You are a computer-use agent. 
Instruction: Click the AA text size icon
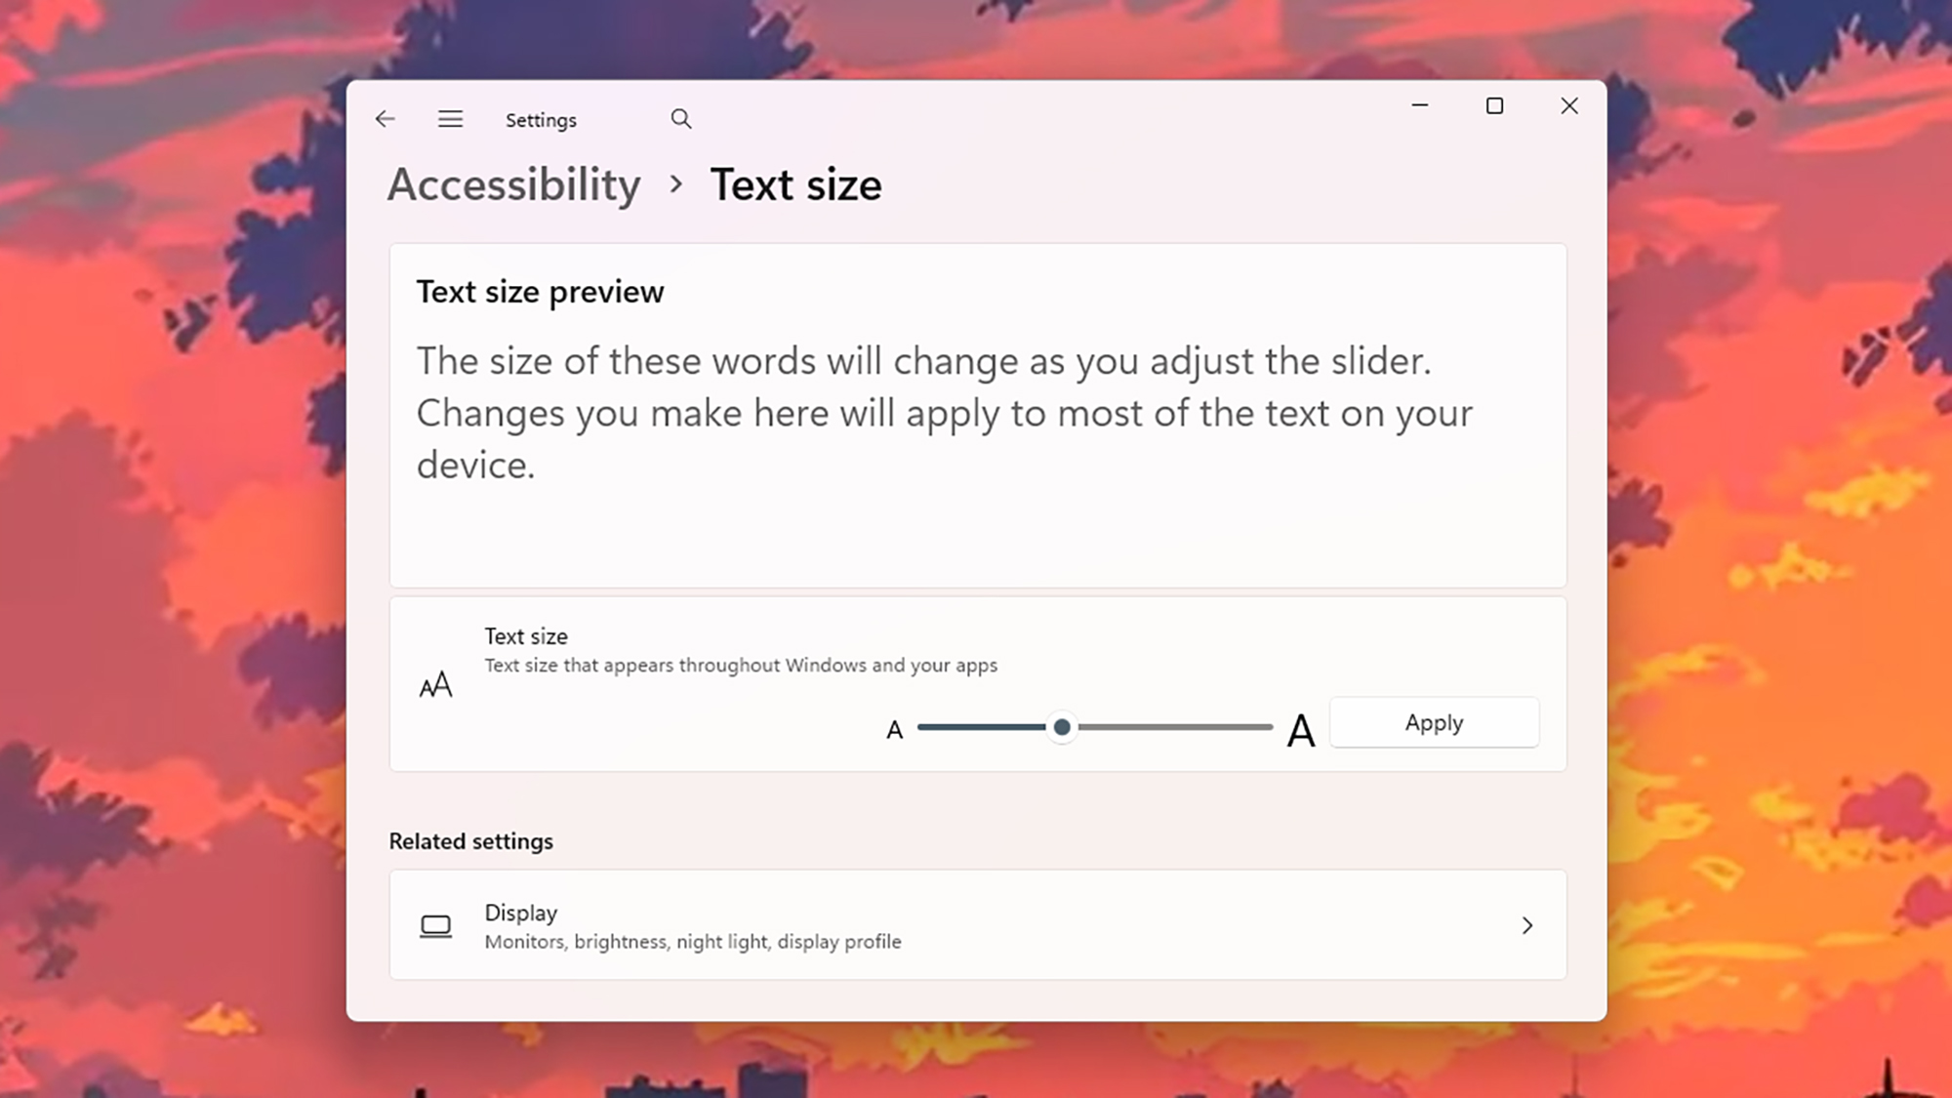point(435,683)
